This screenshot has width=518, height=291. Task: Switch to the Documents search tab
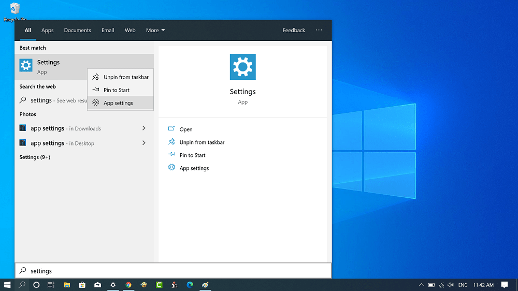77,30
